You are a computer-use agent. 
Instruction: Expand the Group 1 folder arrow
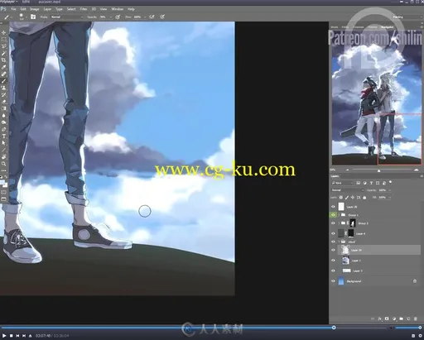(x=340, y=214)
